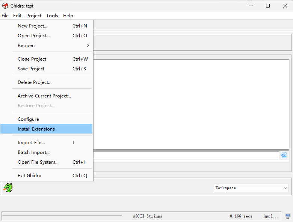Select Configure in the File menu

(46, 119)
